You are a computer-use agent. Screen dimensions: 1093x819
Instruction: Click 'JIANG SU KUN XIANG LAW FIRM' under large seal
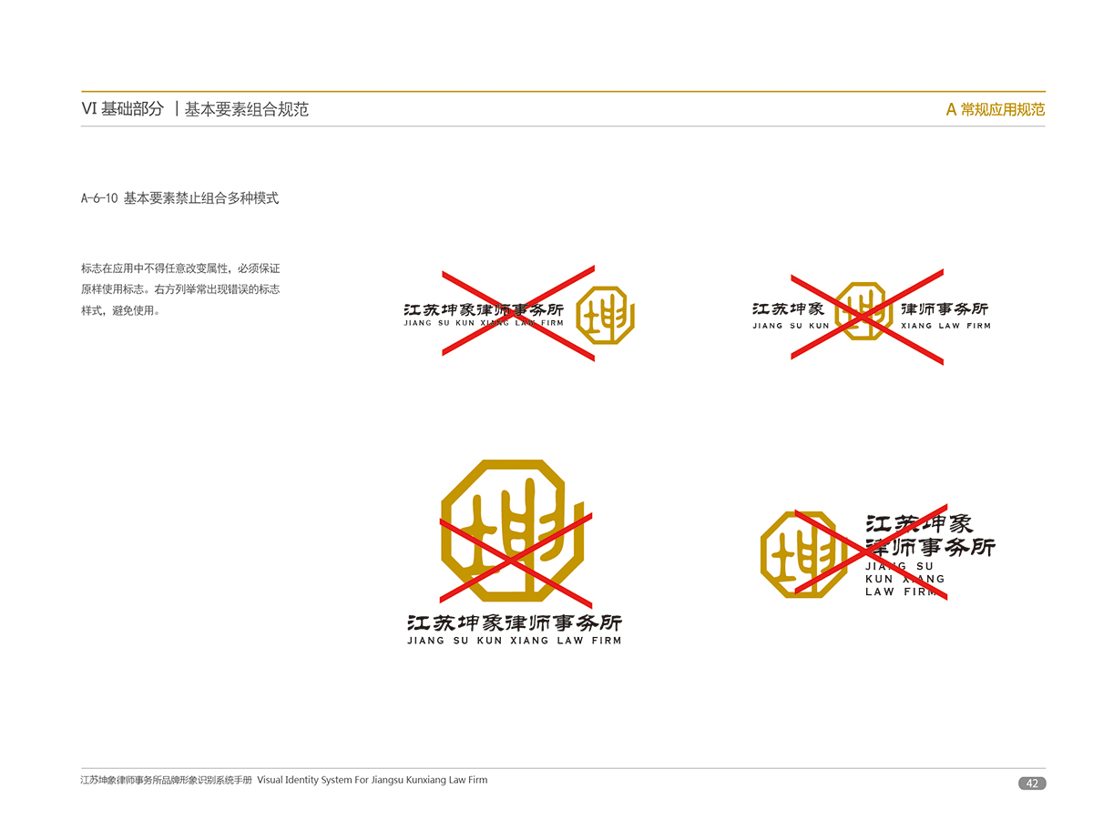(x=514, y=641)
